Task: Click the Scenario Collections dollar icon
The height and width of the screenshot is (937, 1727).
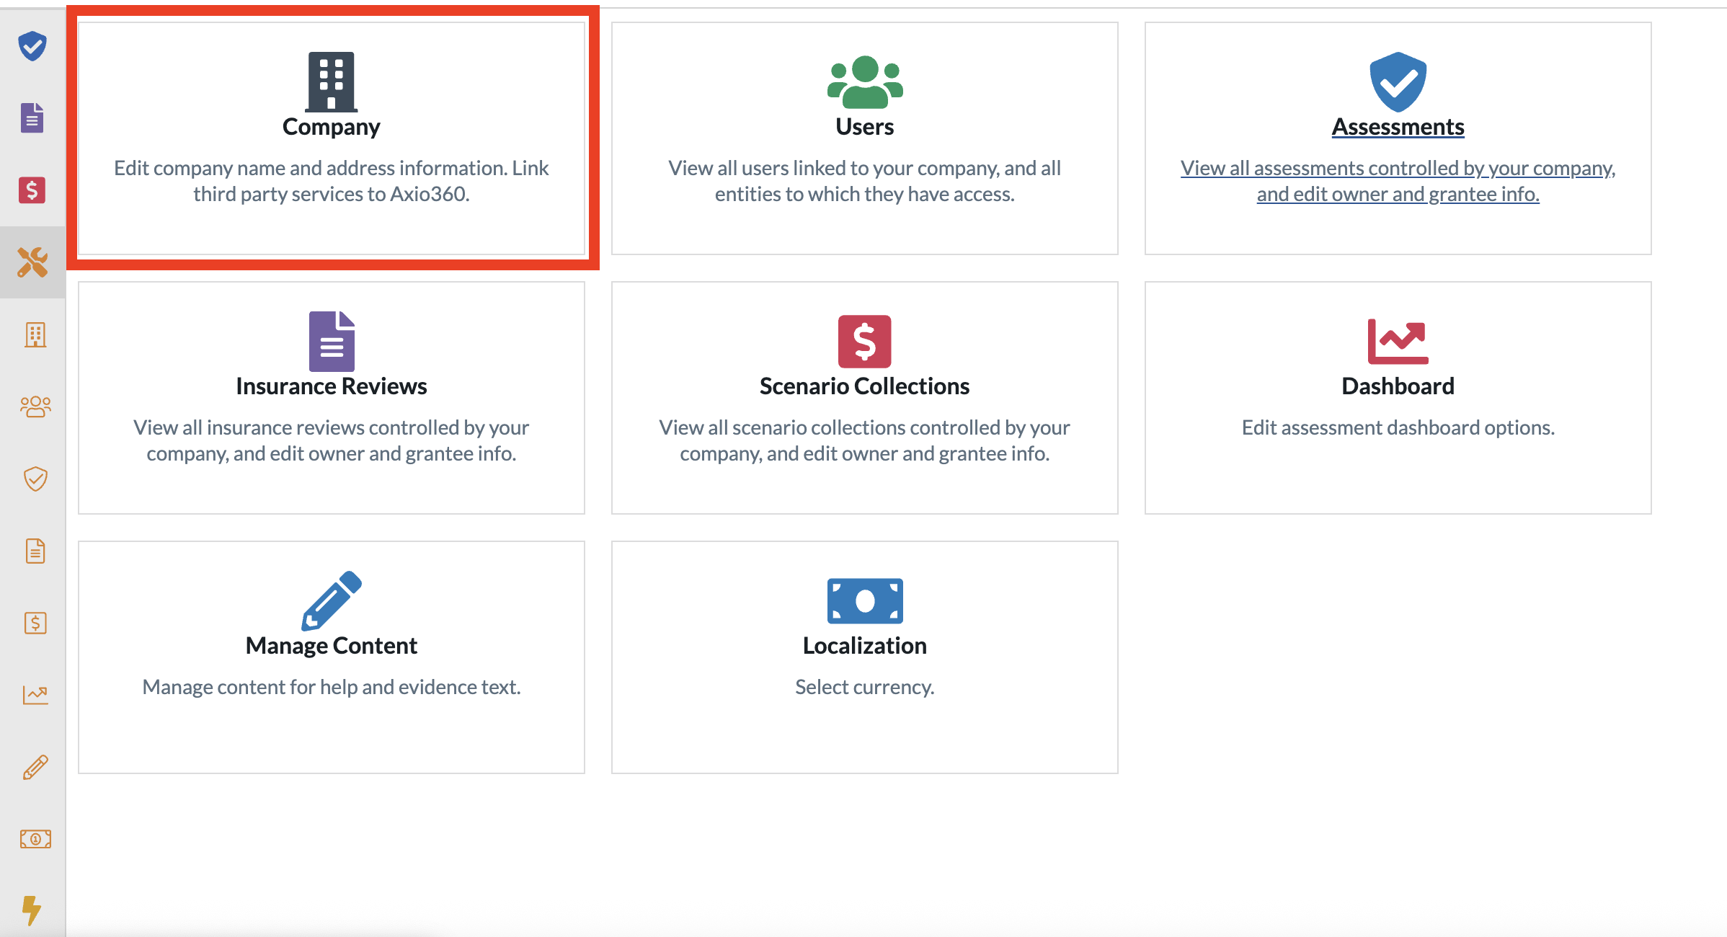Action: click(x=865, y=341)
